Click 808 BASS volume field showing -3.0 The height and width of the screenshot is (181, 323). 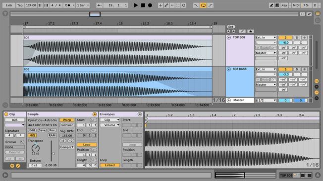285,74
